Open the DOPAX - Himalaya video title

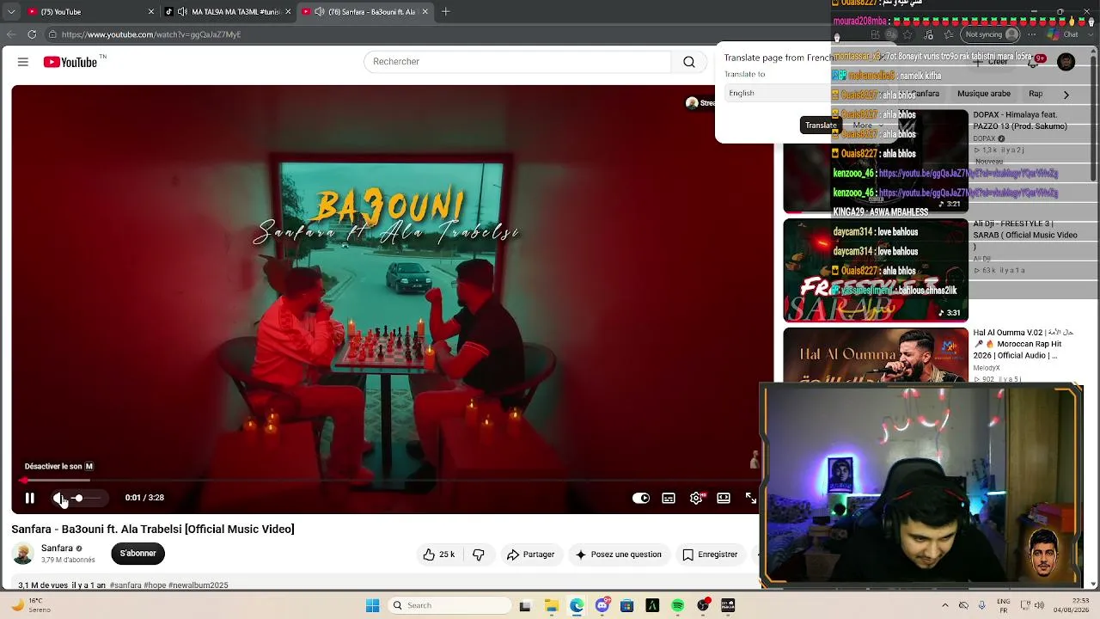[x=1020, y=120]
